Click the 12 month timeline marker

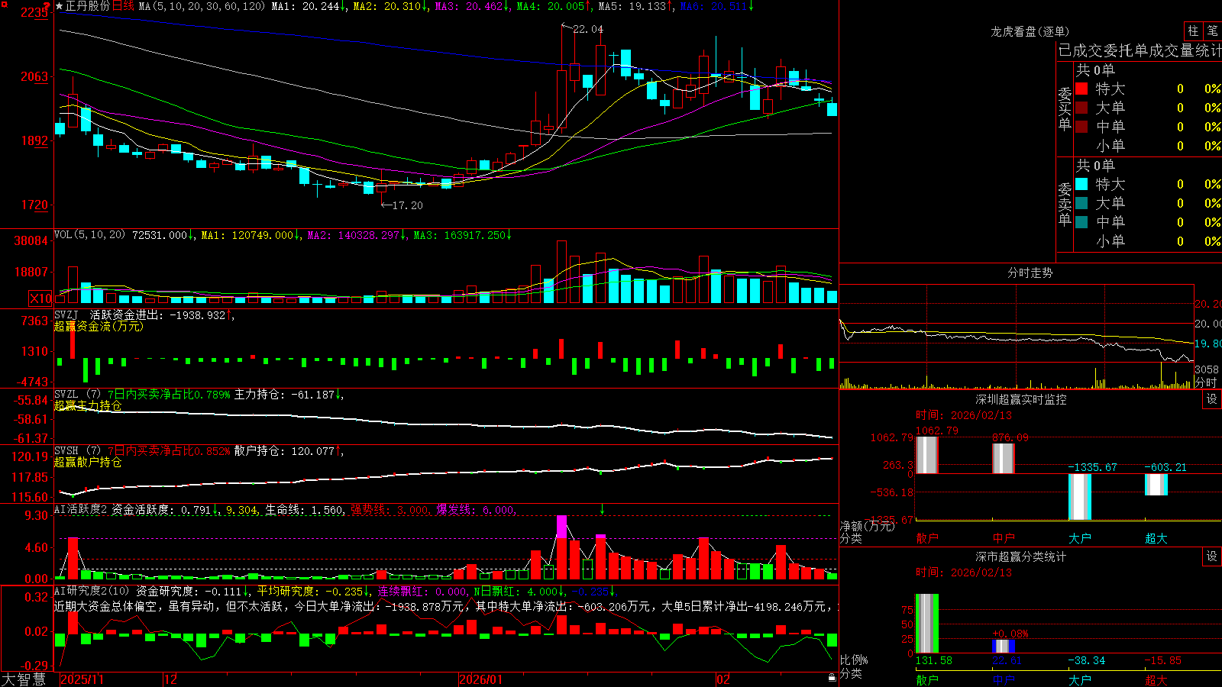click(171, 679)
